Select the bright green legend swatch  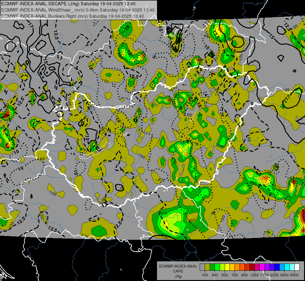coord(217,267)
